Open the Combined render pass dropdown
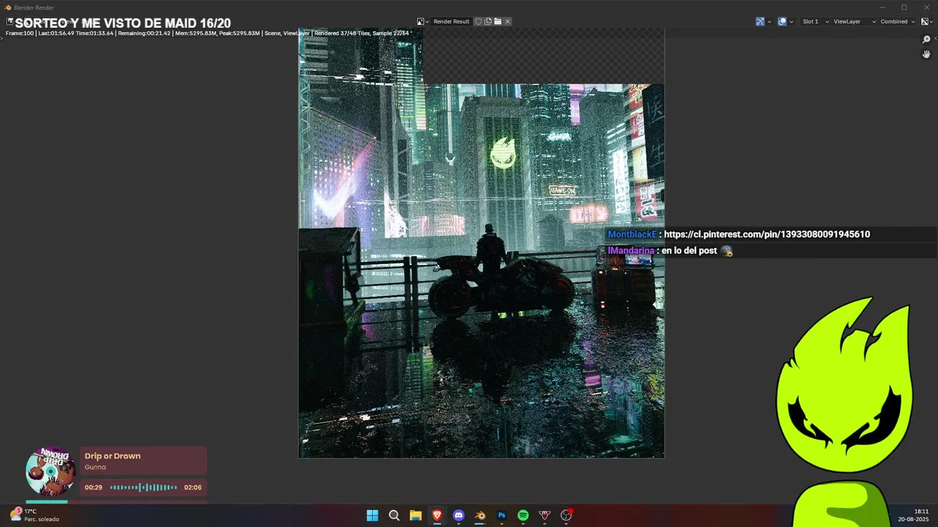This screenshot has width=938, height=527. (898, 21)
